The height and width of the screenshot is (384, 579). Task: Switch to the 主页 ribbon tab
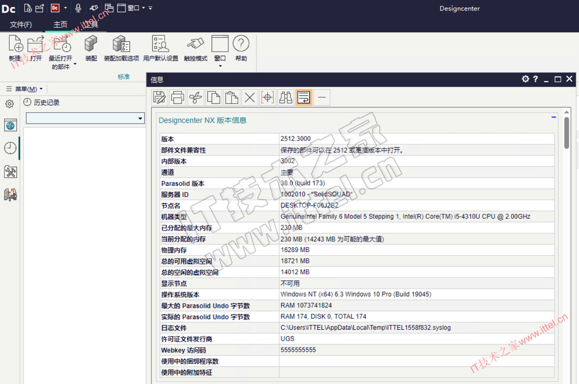(x=60, y=25)
